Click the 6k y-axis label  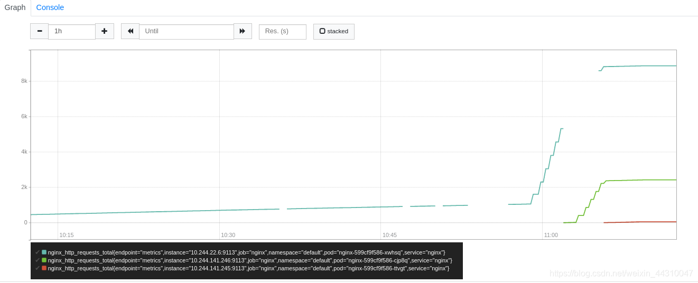24,116
